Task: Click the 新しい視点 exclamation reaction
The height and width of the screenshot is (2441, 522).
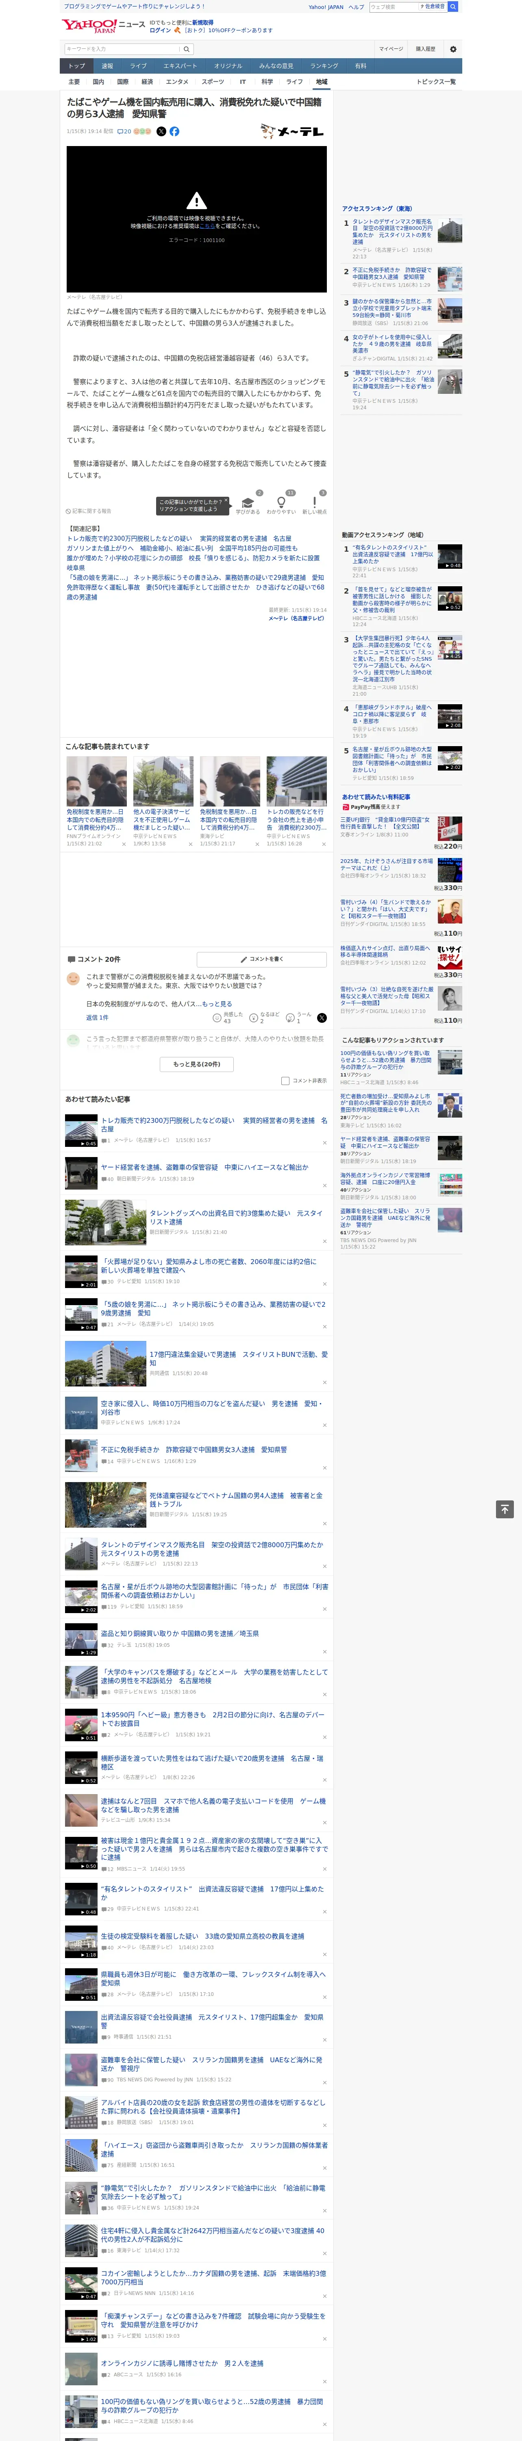Action: pyautogui.click(x=315, y=503)
